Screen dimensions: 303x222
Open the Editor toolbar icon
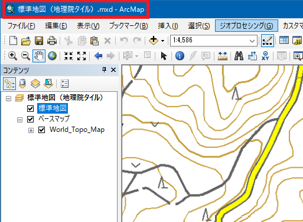268,41
